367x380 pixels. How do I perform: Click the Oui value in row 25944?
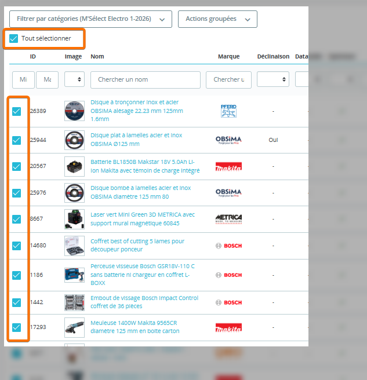tap(273, 140)
